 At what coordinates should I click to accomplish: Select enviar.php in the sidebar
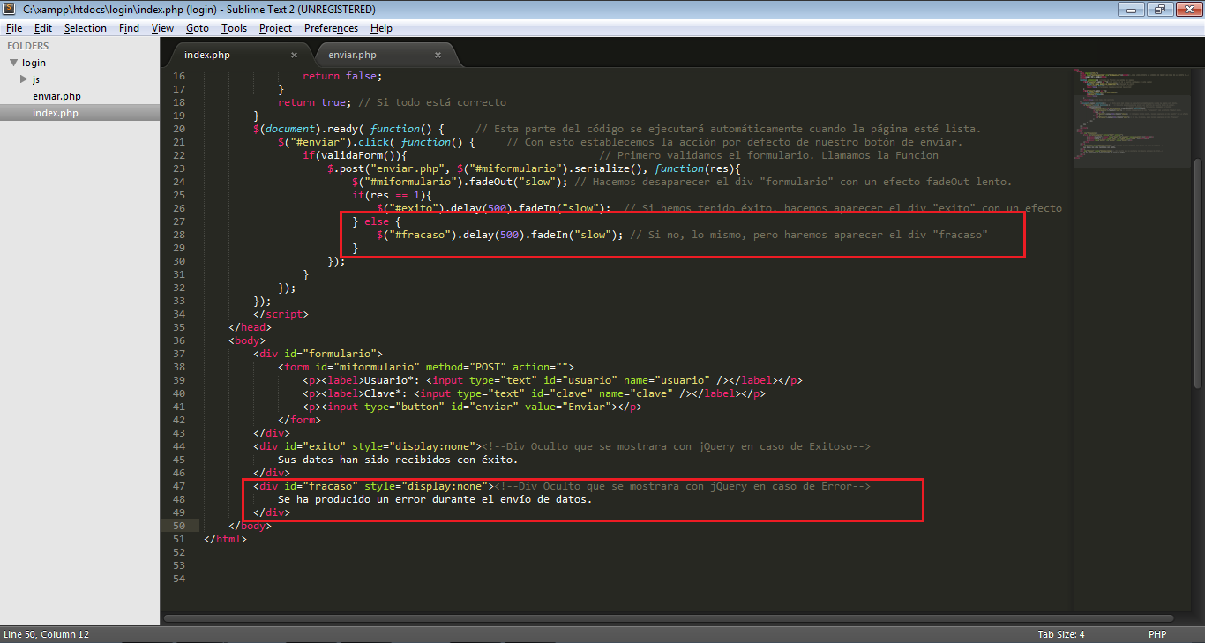point(56,95)
